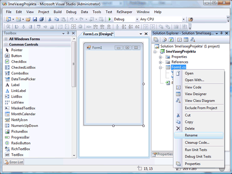Close the Form1.cs design document tab
The width and height of the screenshot is (232, 174).
point(146,34)
